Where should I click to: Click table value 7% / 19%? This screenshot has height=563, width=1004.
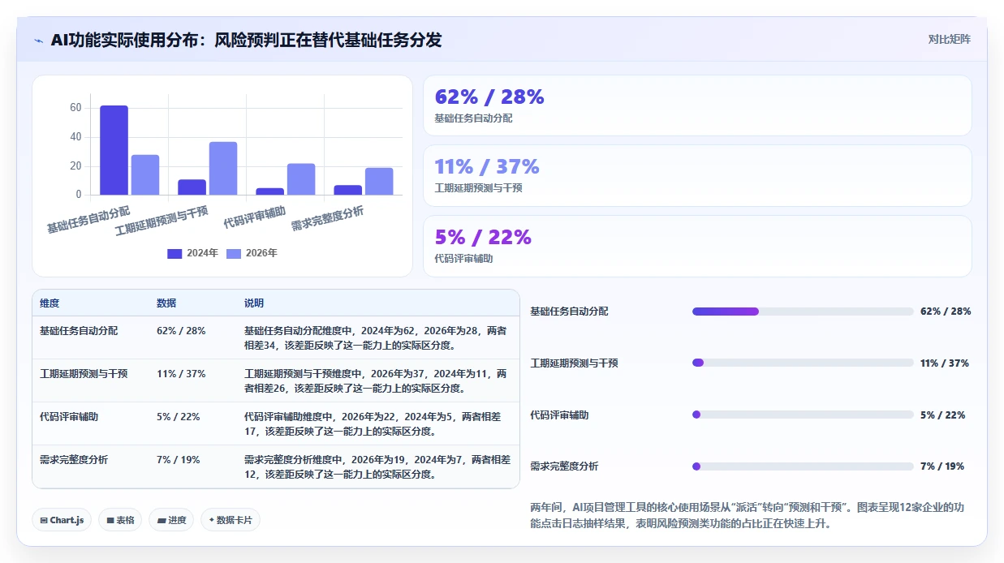tap(179, 460)
